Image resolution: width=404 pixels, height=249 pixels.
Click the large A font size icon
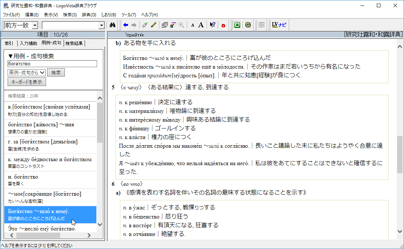point(201,25)
